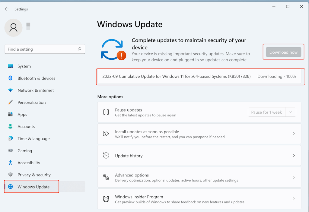The height and width of the screenshot is (212, 309).
Task: Click the Windows Update sidebar sync icon
Action: tap(11, 186)
